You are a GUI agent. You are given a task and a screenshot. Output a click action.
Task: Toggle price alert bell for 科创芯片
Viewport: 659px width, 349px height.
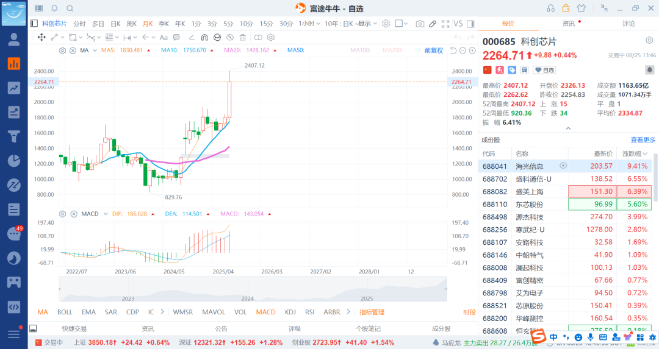pos(649,70)
